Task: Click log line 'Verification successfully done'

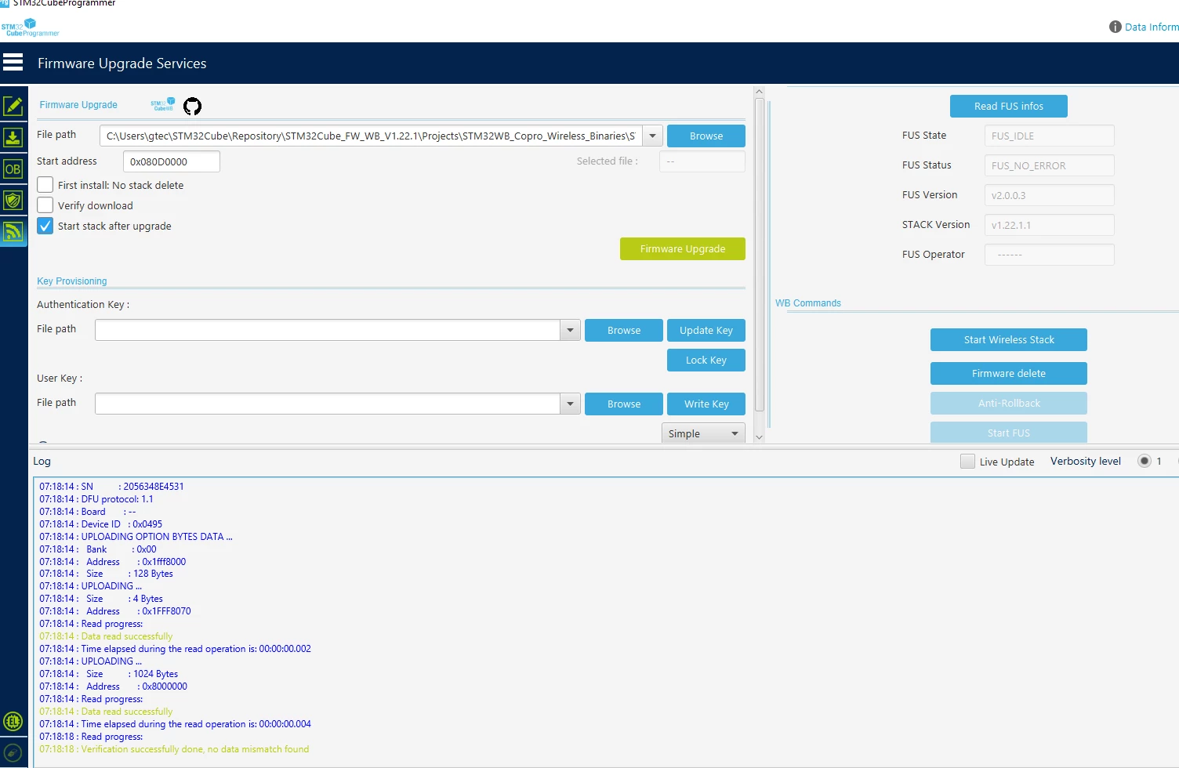Action: 174,749
